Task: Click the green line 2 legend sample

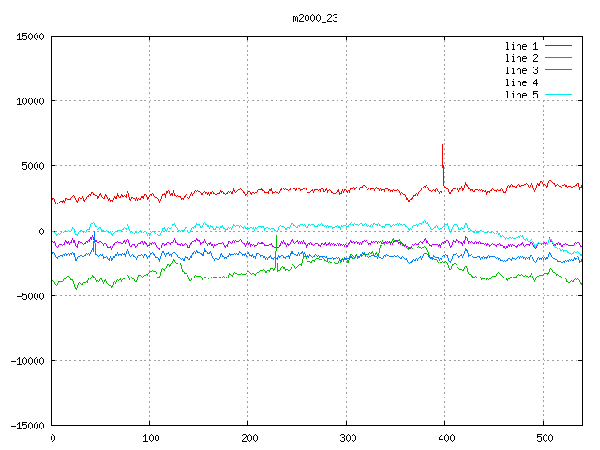Action: pos(558,58)
